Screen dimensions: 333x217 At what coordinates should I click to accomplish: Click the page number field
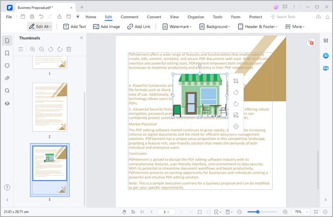pyautogui.click(x=166, y=212)
